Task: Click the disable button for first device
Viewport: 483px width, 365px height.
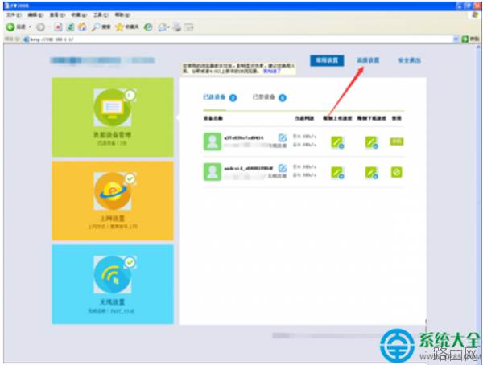Action: pos(397,141)
